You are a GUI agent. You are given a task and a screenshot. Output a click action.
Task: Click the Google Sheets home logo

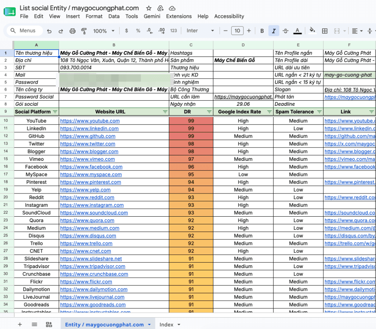(10, 11)
